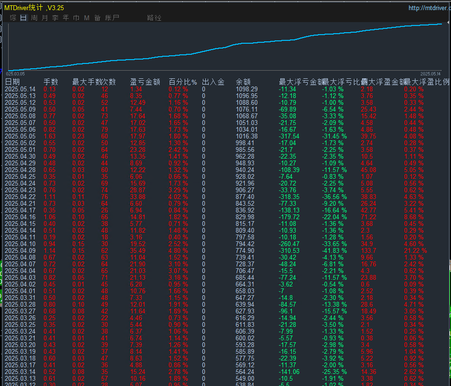Click max floating loss -260.47
The height and width of the screenshot is (386, 451).
289,244
